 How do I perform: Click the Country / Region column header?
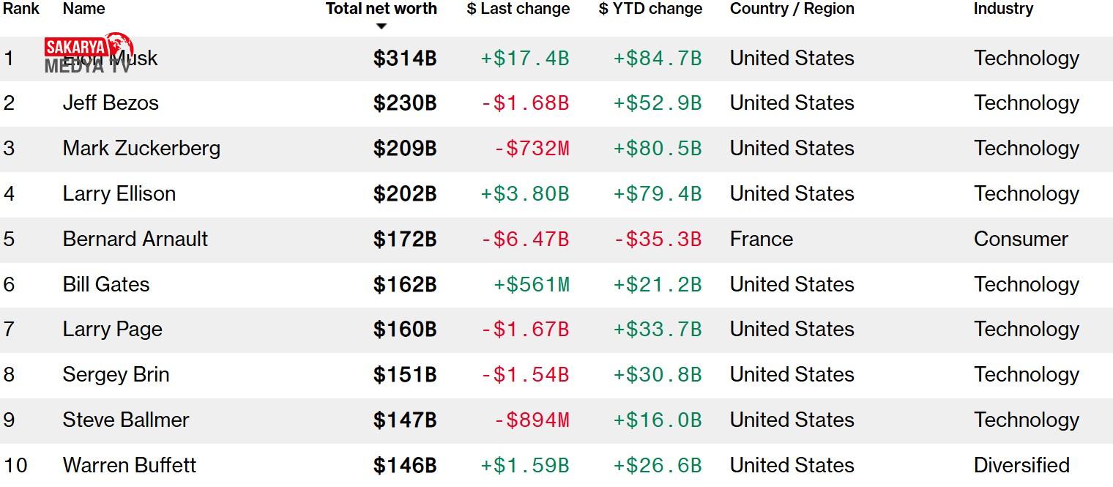click(x=792, y=9)
